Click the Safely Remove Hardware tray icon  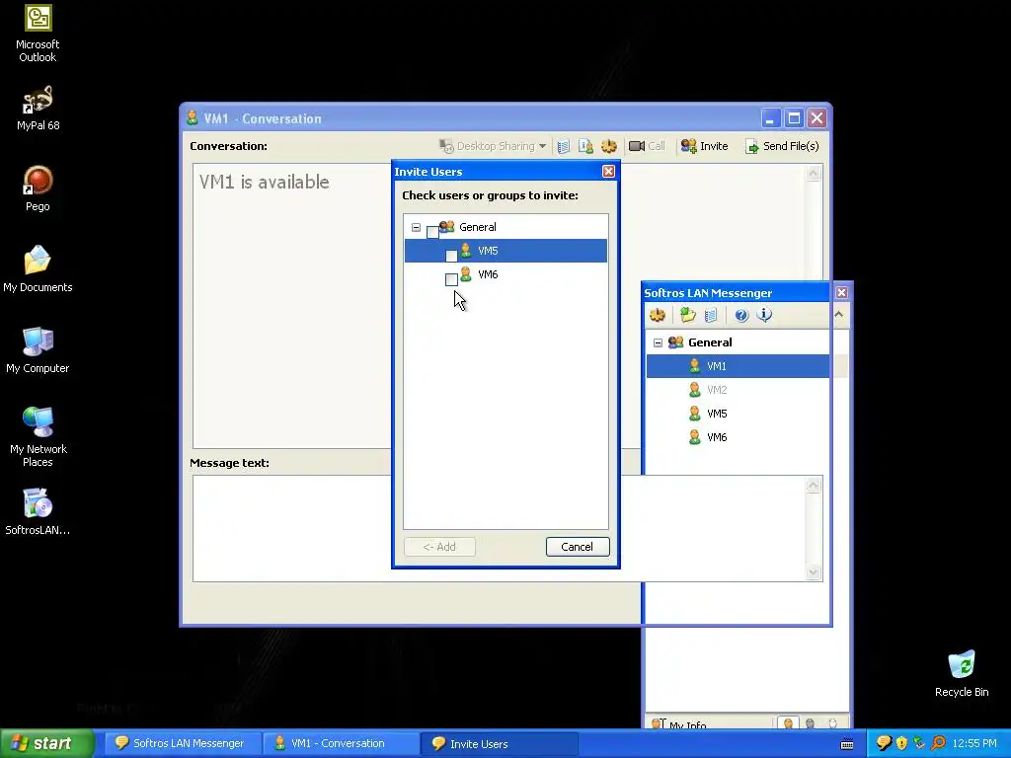tap(920, 743)
